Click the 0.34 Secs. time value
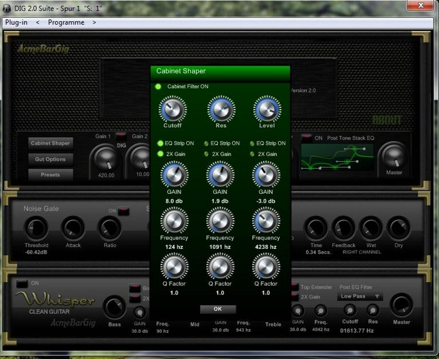 point(318,252)
